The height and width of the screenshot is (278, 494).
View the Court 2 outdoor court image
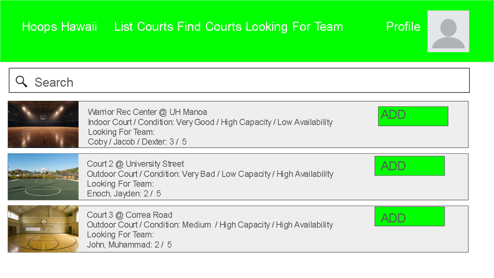coord(43,177)
